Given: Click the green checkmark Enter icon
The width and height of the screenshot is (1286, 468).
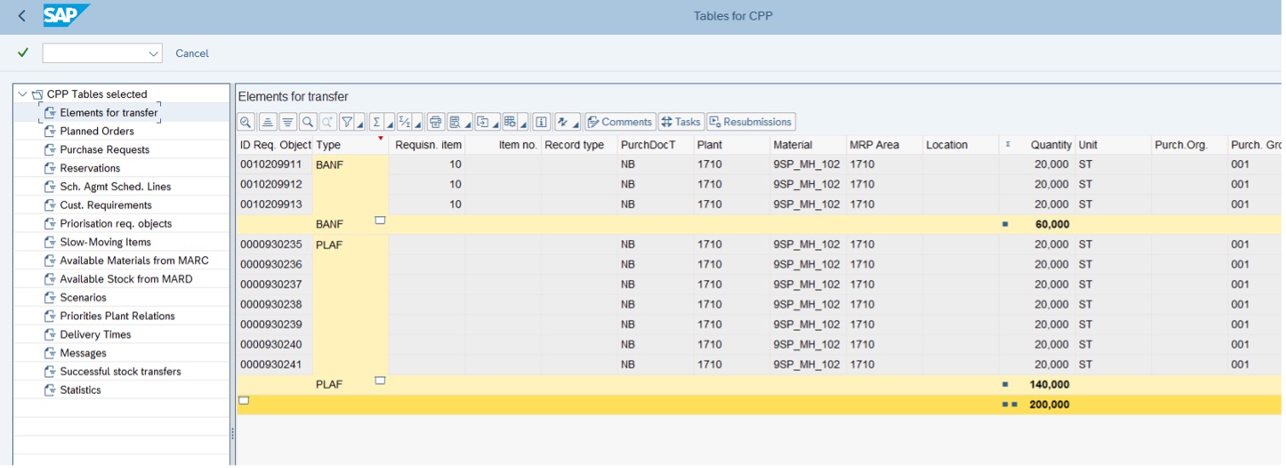Looking at the screenshot, I should [23, 53].
